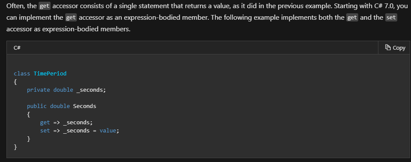This screenshot has height=162, width=411.
Task: Click the 'public' keyword in code block
Action: pos(37,106)
